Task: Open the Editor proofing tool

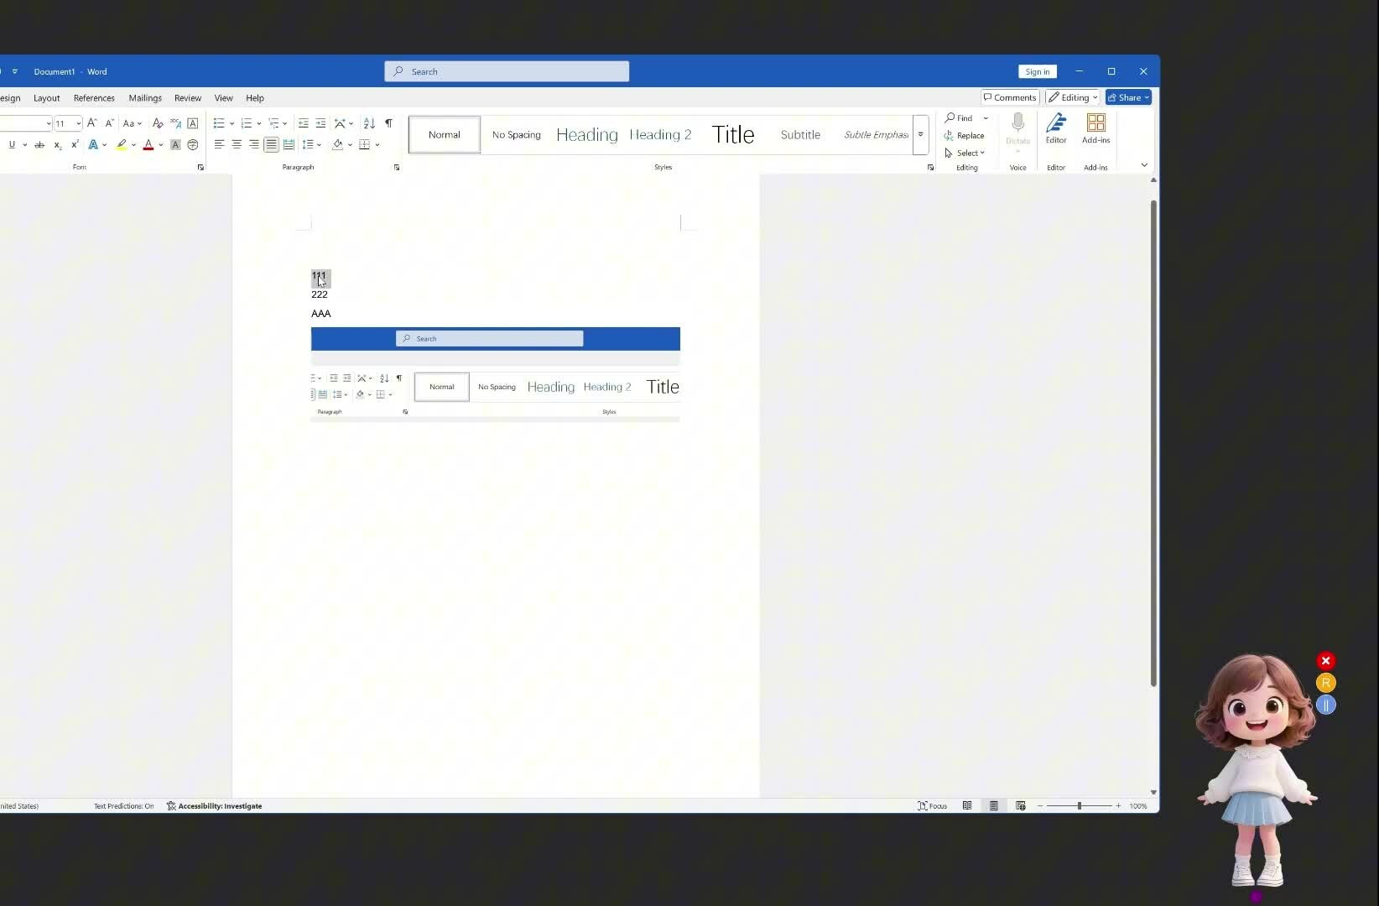Action: pyautogui.click(x=1055, y=129)
